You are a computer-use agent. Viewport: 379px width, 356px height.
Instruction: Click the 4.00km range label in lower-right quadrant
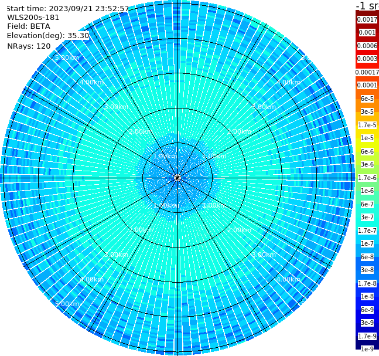pos(288,279)
